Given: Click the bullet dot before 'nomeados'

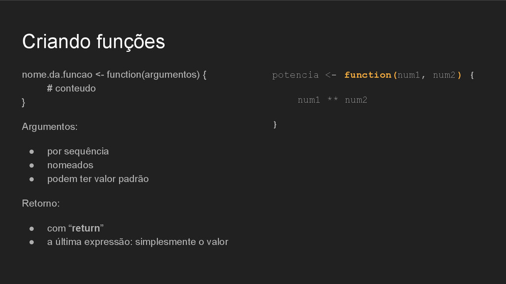Looking at the screenshot, I should (32, 166).
